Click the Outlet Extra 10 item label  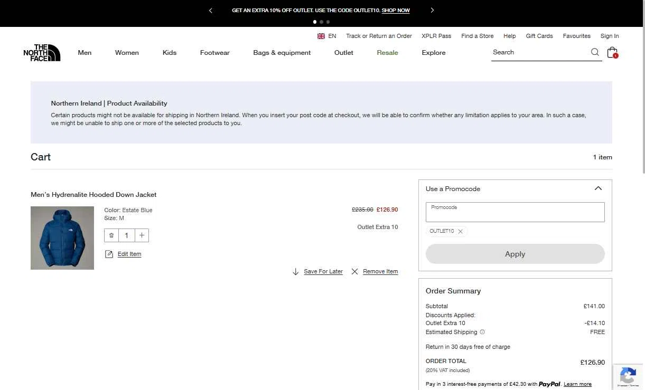click(x=378, y=227)
